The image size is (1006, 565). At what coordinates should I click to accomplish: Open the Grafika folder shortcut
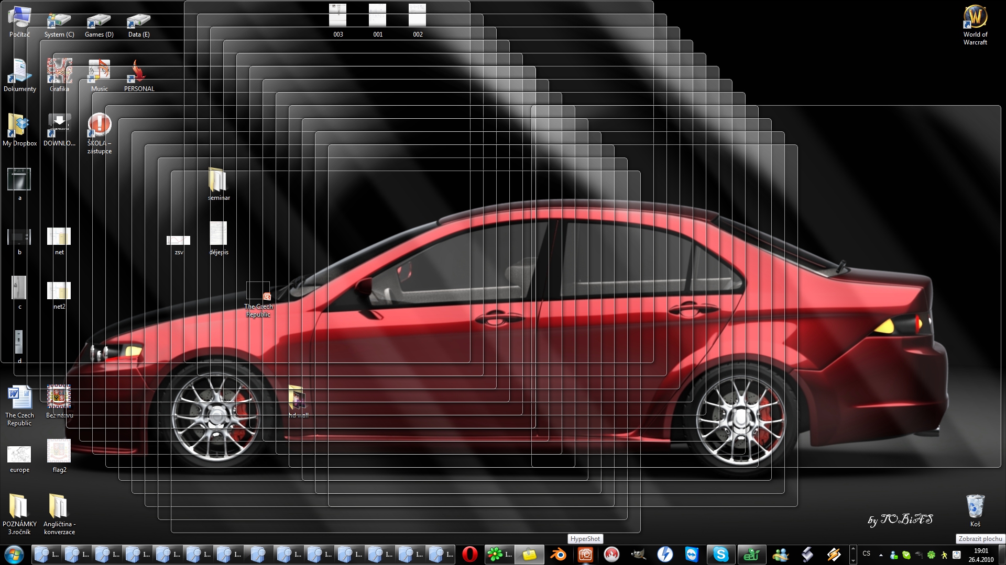59,75
